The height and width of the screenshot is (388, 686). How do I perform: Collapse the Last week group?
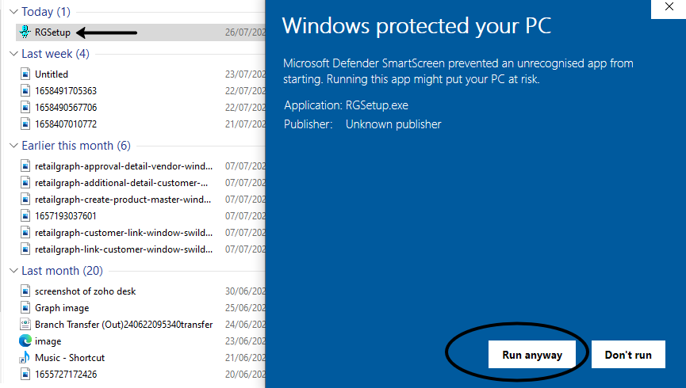point(13,54)
